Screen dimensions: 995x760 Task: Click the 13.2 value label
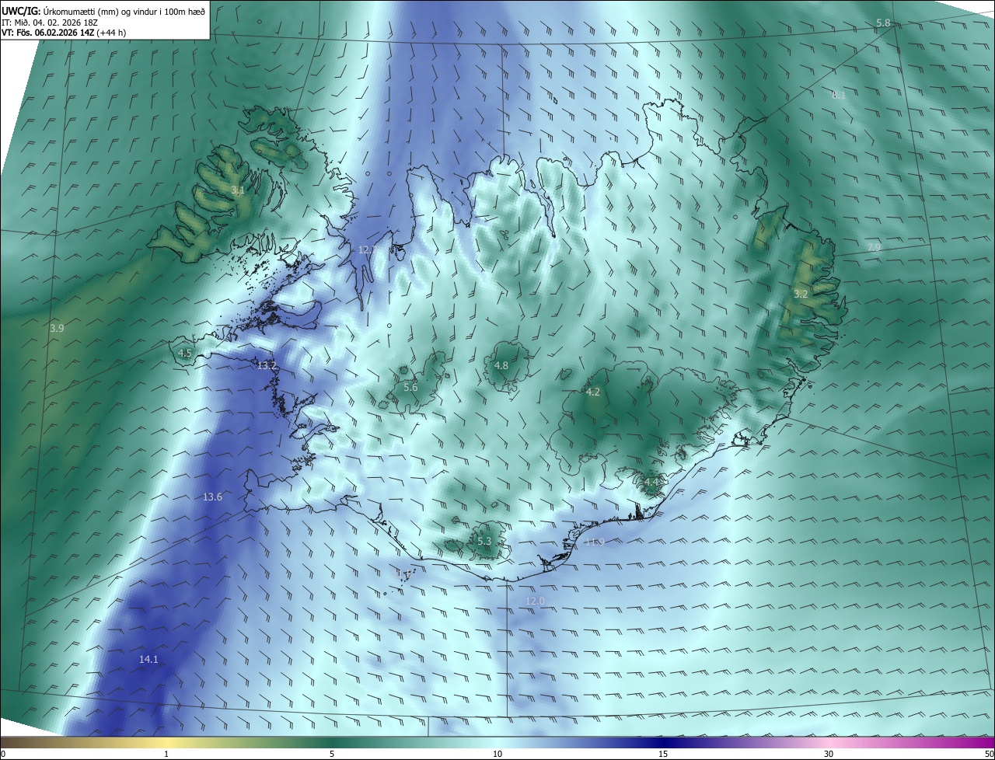click(267, 365)
